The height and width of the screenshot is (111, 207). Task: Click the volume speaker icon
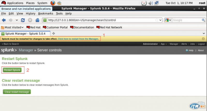click(151, 3)
